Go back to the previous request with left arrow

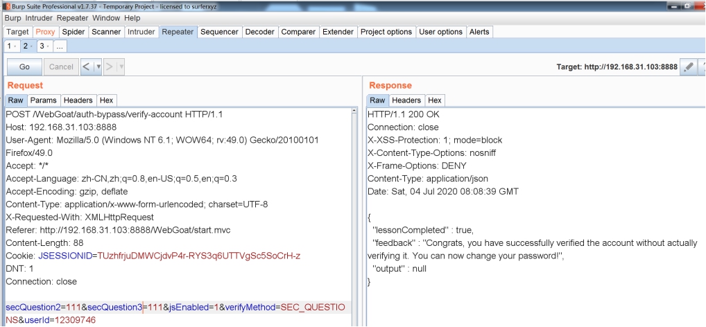point(86,67)
